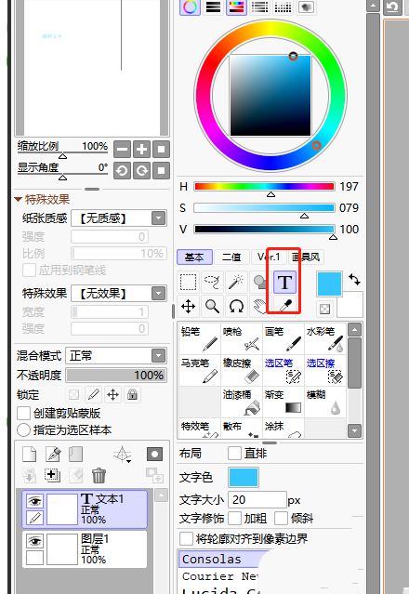The height and width of the screenshot is (594, 409).
Task: Zoom out with the minus button
Action: tap(122, 150)
